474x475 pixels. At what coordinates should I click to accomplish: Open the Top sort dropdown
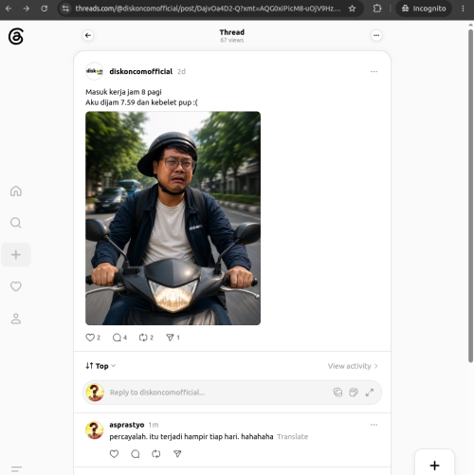[100, 366]
